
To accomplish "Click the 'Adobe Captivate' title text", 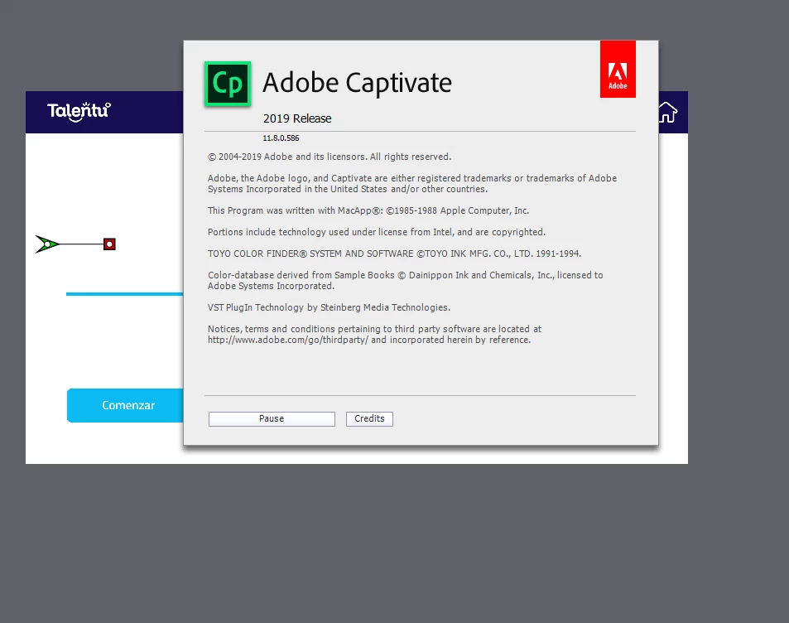I will pyautogui.click(x=358, y=83).
